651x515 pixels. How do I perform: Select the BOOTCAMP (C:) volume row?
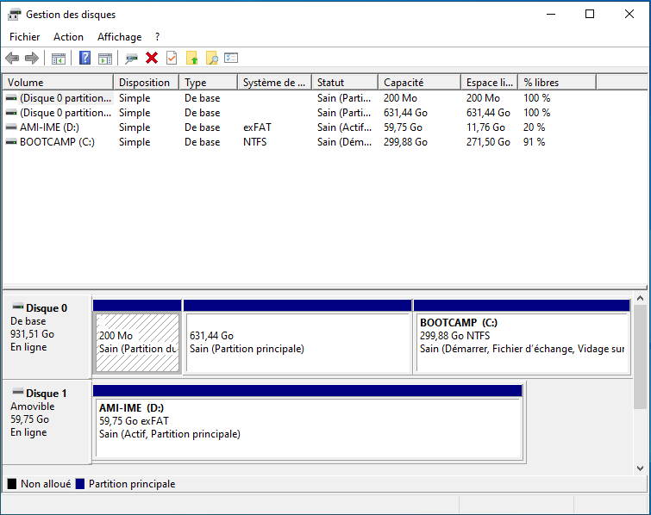57,142
